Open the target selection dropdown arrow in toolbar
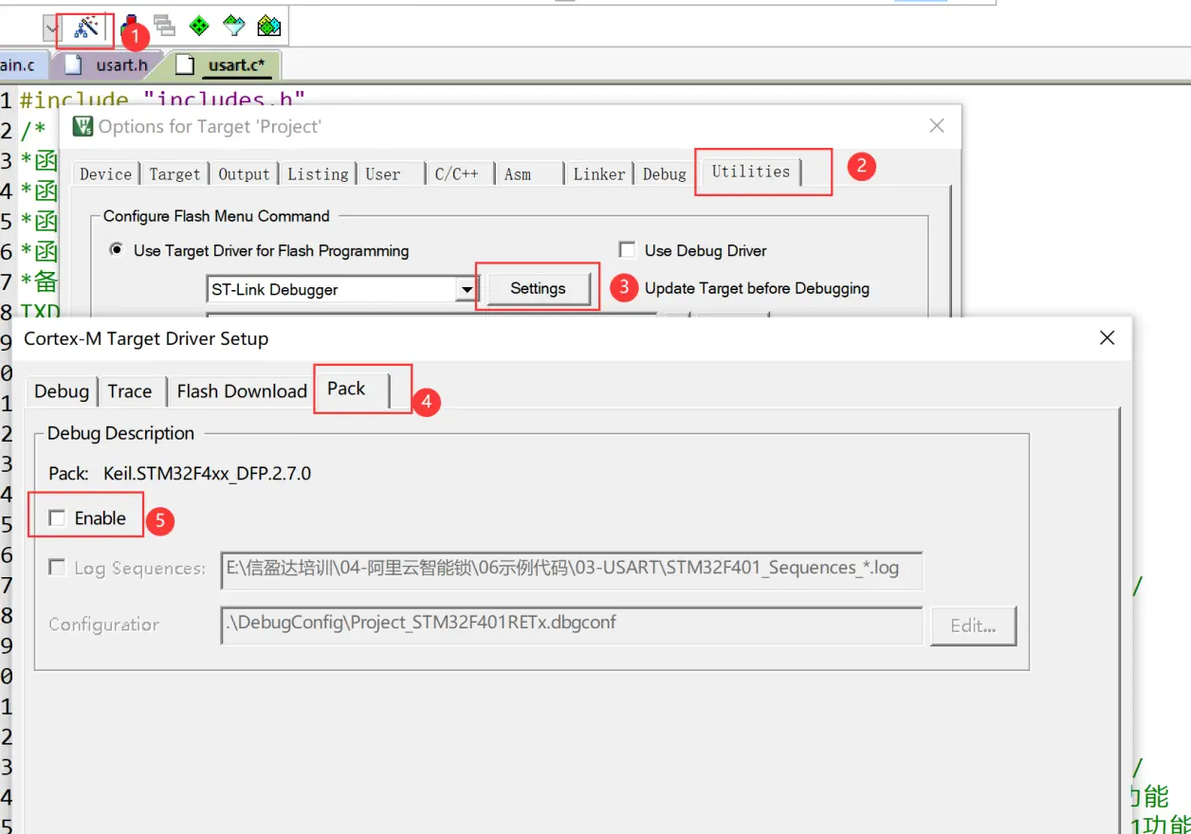The image size is (1191, 834). pyautogui.click(x=52, y=29)
